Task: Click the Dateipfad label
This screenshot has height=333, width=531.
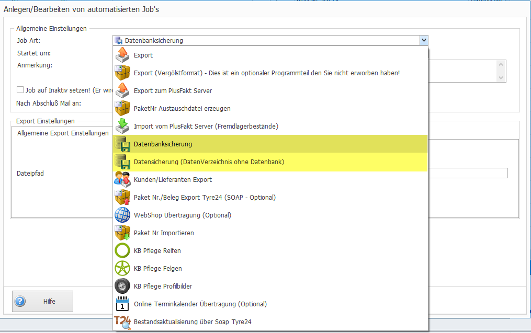Action: click(x=30, y=173)
